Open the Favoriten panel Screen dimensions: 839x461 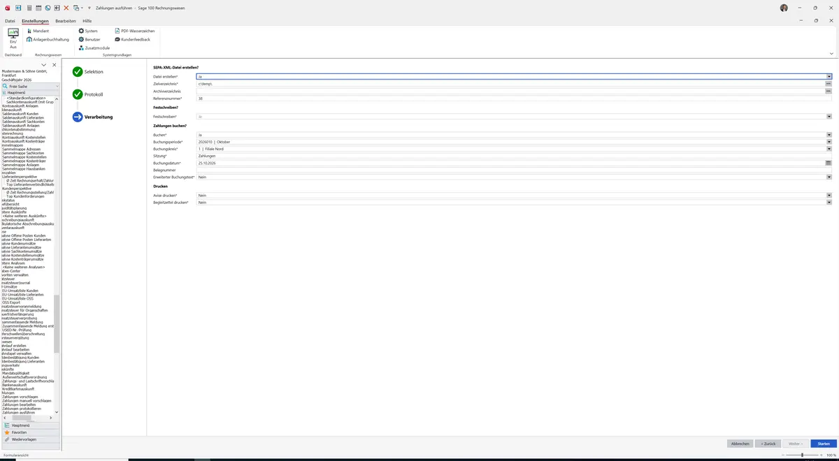[x=31, y=432]
